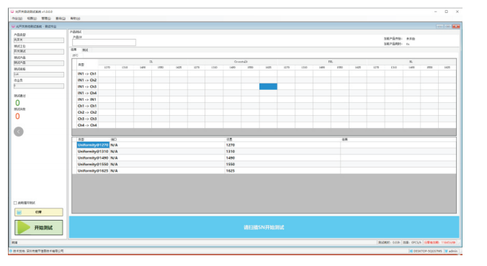Click the gray round back arrow icon
The image size is (487, 266).
[x=19, y=132]
